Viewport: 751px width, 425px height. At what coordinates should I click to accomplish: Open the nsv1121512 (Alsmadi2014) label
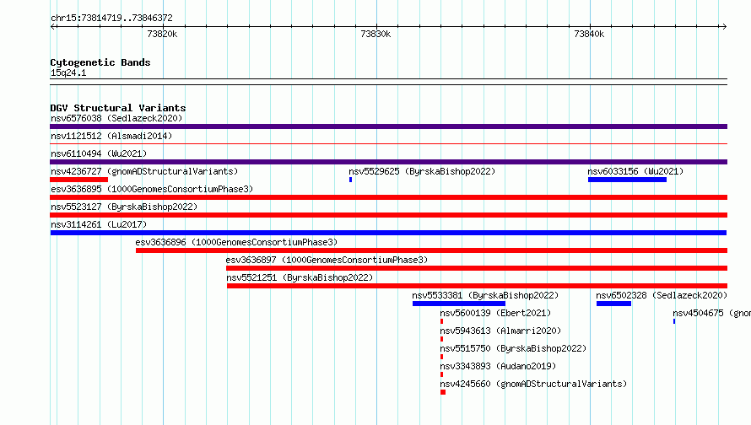111,136
